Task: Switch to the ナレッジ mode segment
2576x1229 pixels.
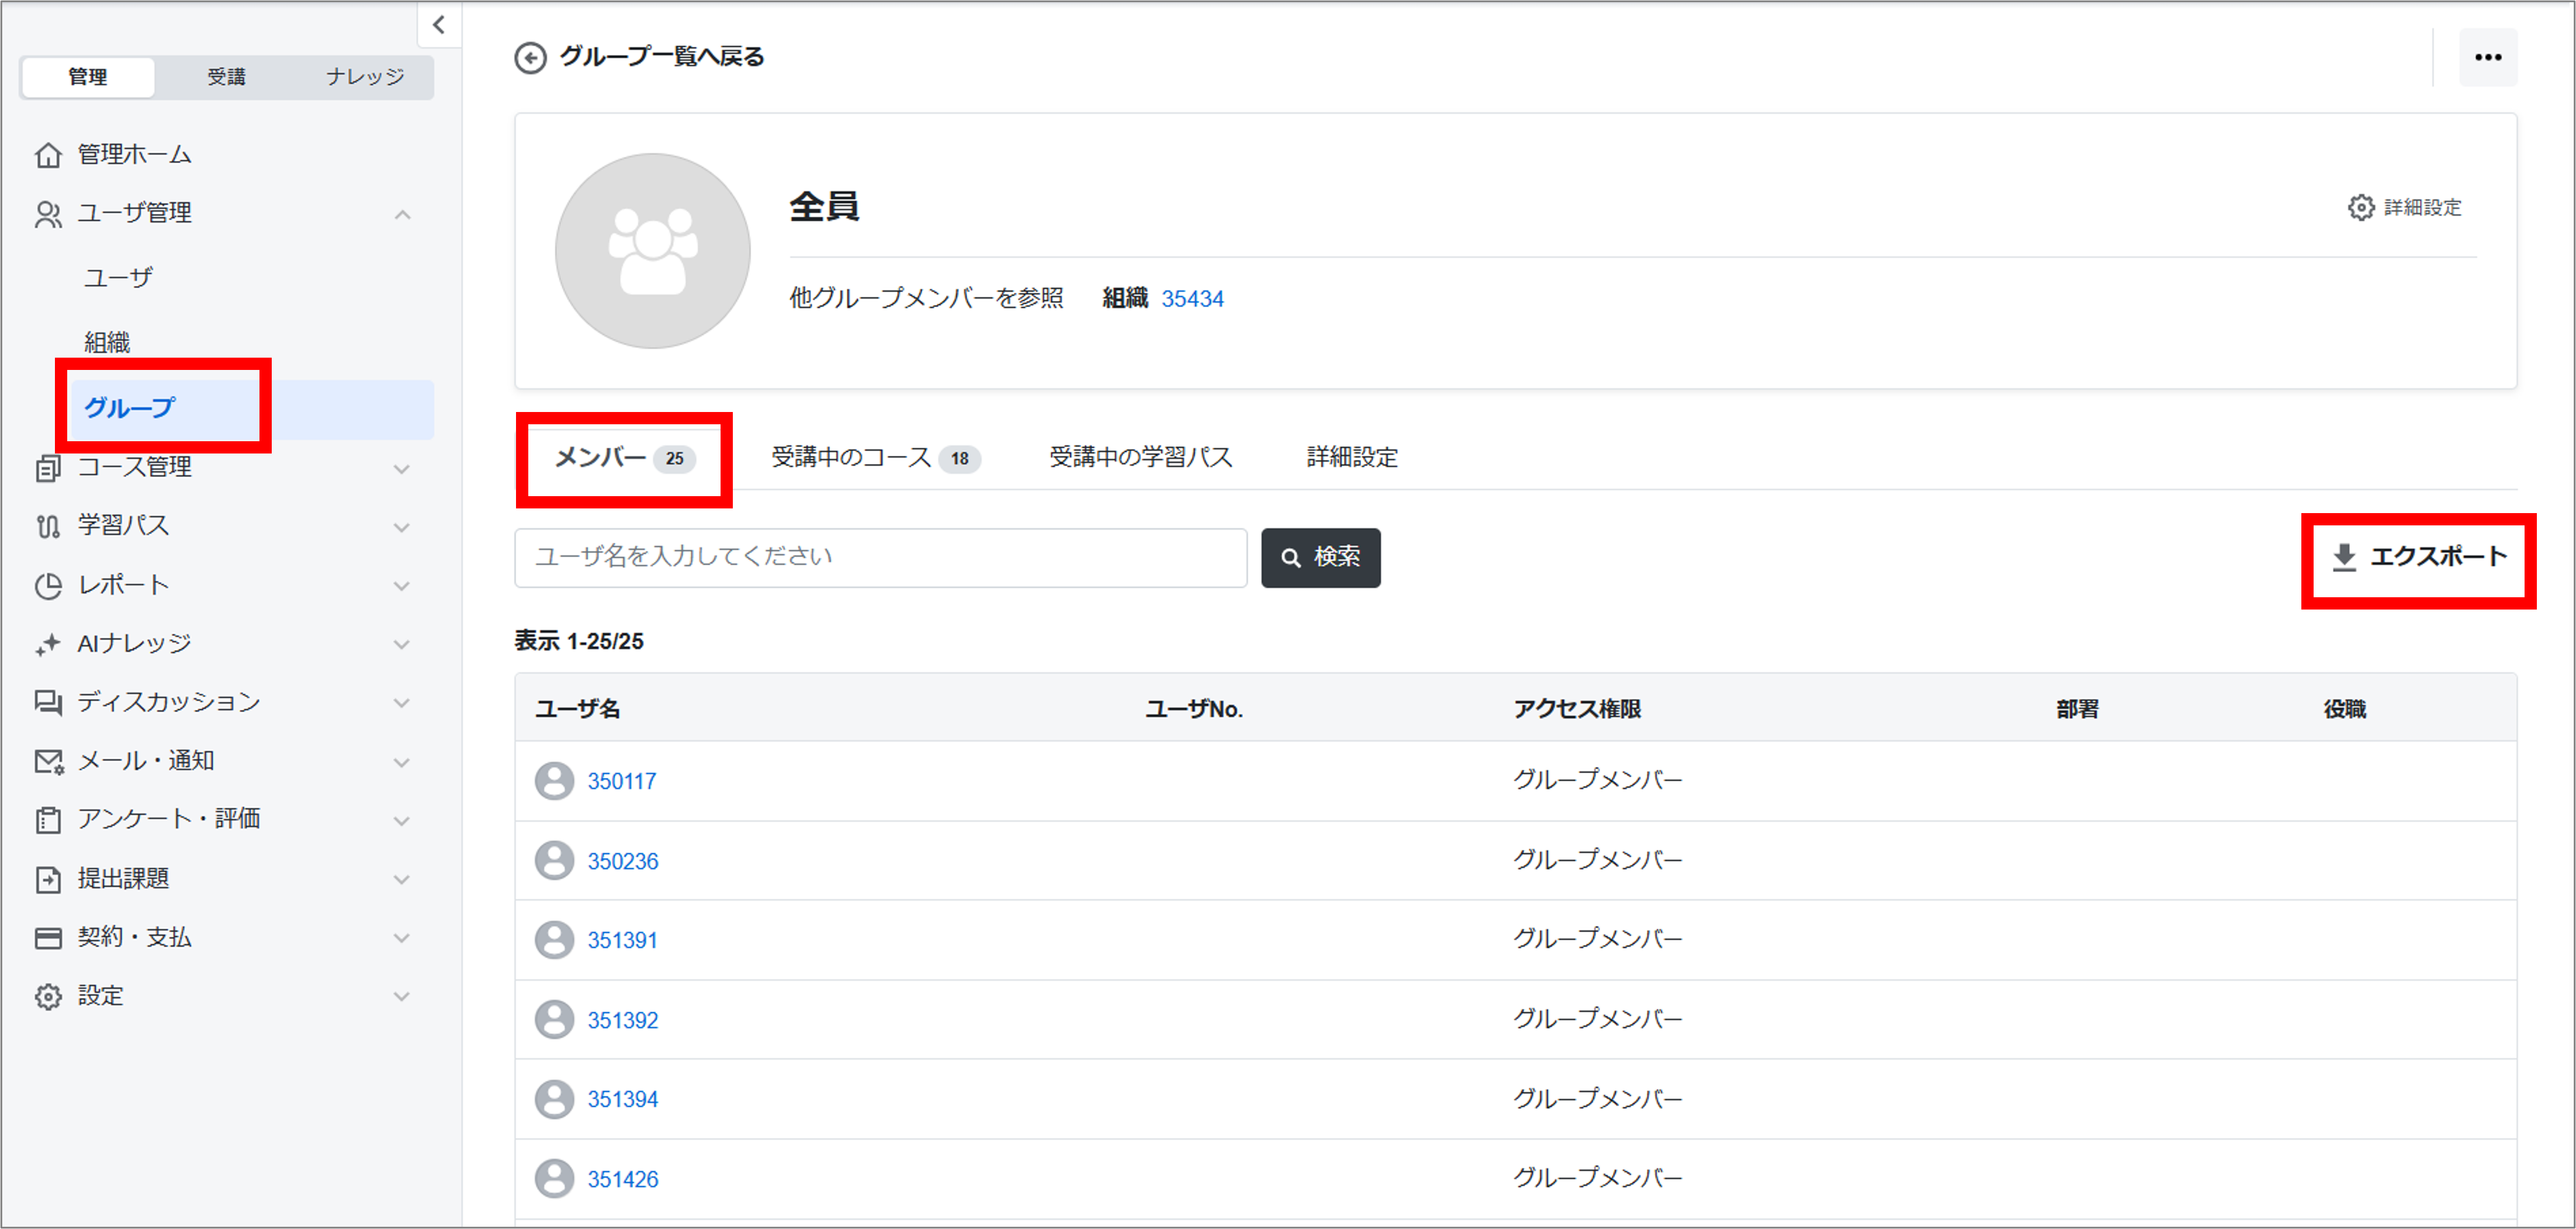Action: (x=365, y=77)
